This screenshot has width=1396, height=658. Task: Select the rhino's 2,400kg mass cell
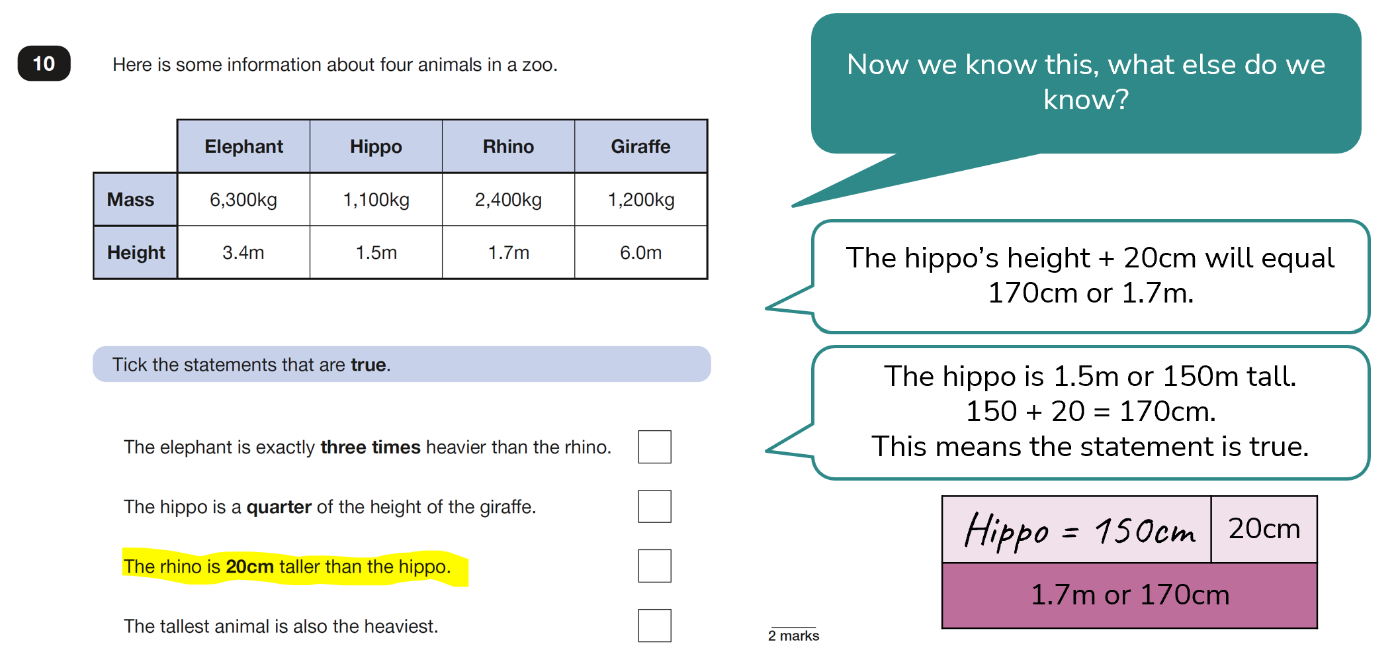click(508, 199)
